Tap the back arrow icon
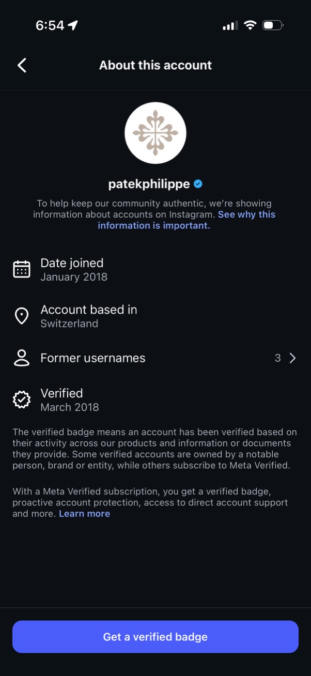 [x=22, y=65]
